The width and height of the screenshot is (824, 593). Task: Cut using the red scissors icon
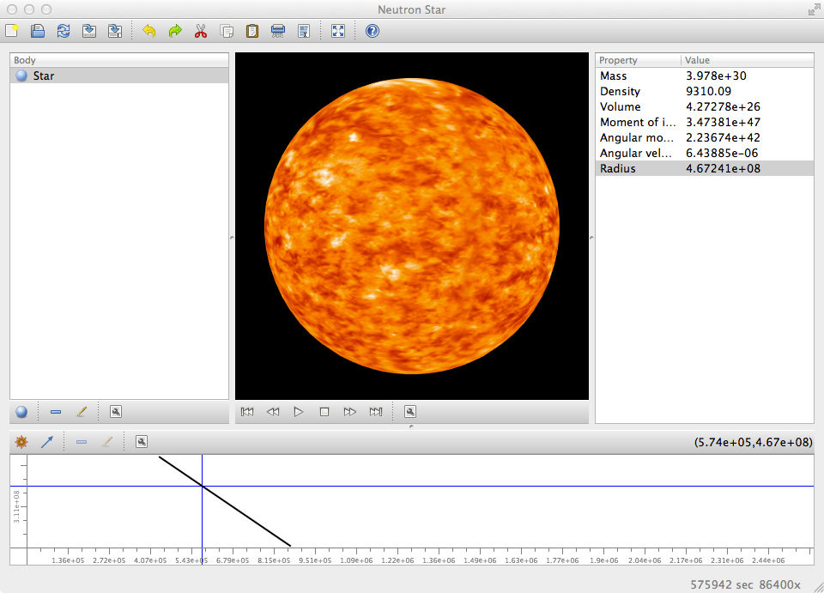point(201,31)
